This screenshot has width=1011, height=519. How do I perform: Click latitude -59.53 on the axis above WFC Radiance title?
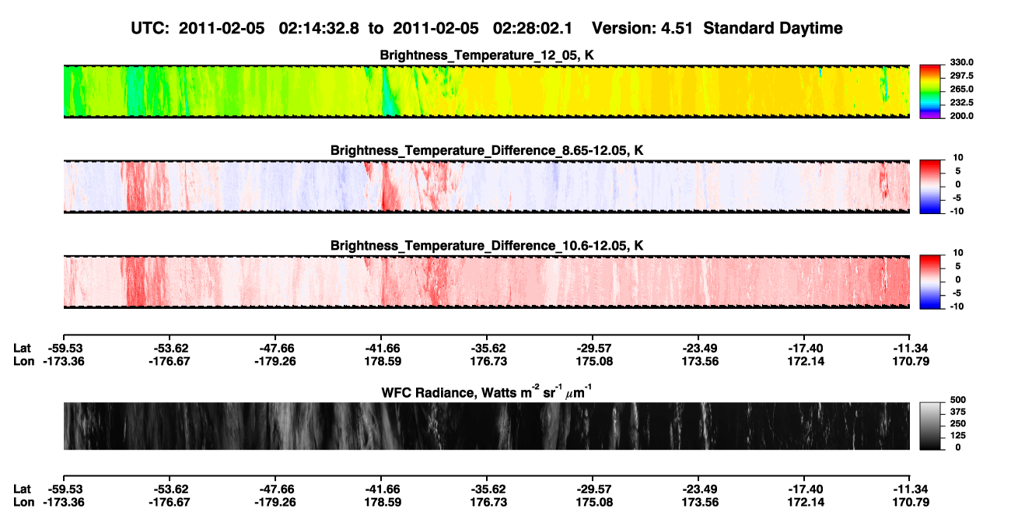pyautogui.click(x=64, y=349)
